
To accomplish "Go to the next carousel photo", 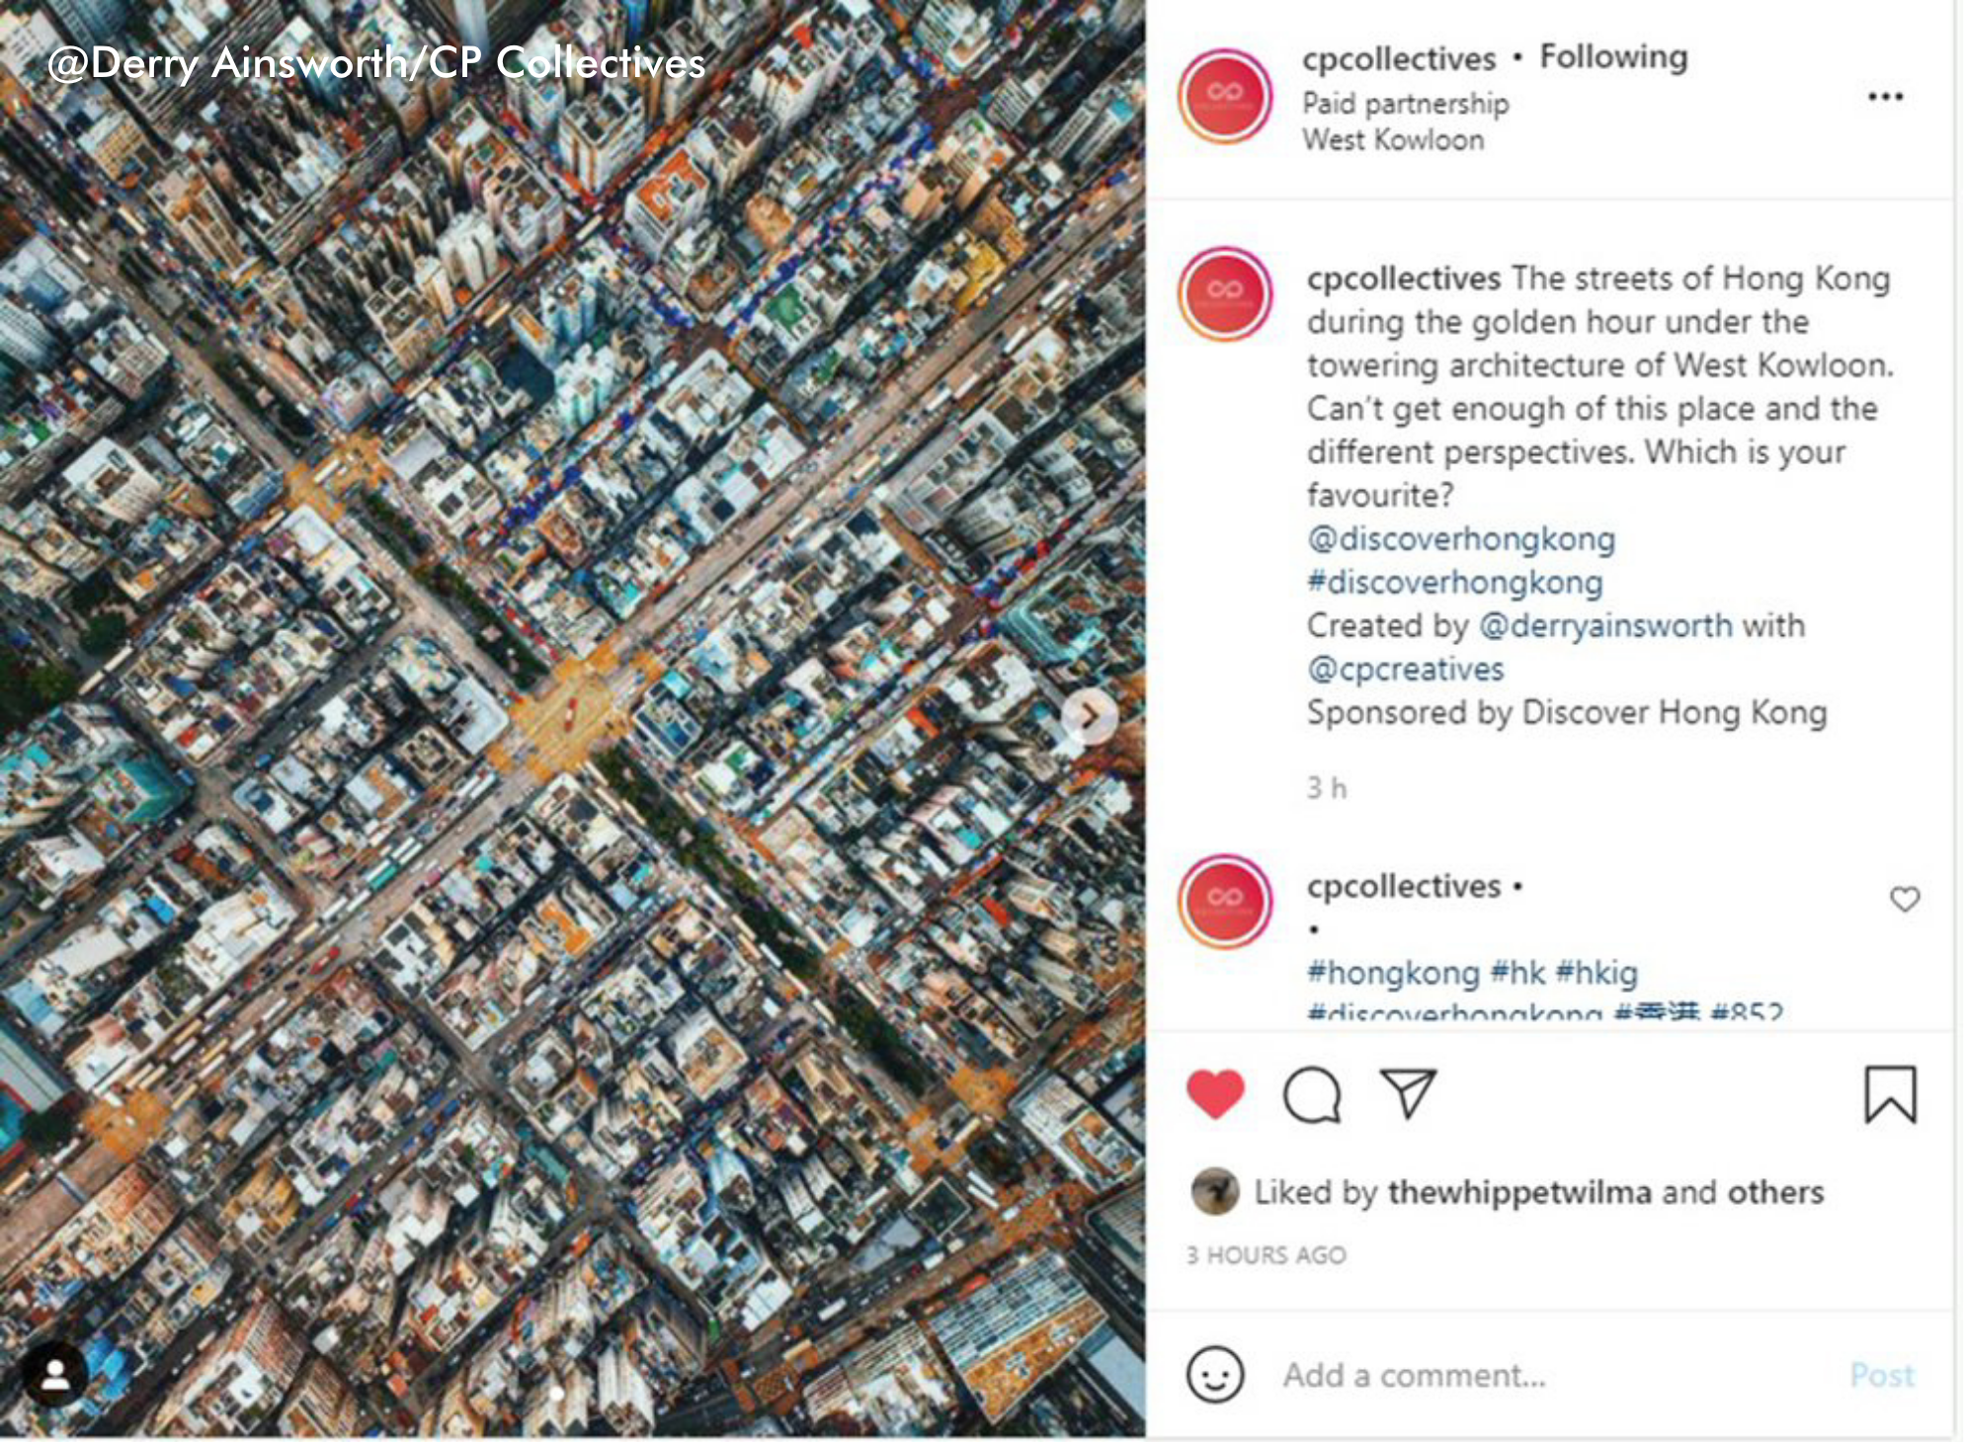I will coord(1089,715).
